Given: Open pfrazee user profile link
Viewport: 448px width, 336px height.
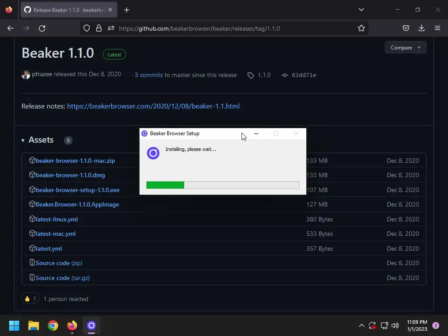Looking at the screenshot, I should click(42, 74).
